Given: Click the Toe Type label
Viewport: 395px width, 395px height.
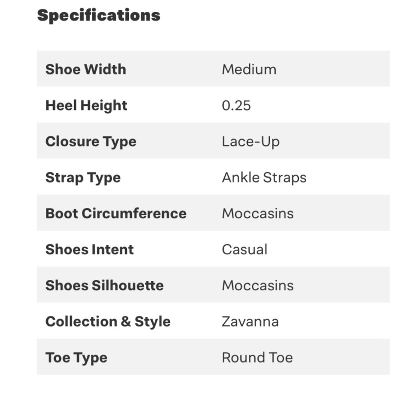Looking at the screenshot, I should [76, 357].
